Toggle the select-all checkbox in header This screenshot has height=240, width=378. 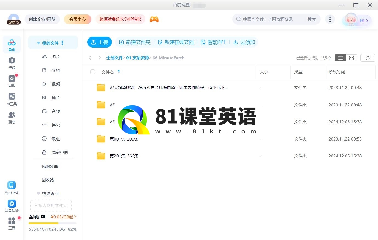coord(92,72)
